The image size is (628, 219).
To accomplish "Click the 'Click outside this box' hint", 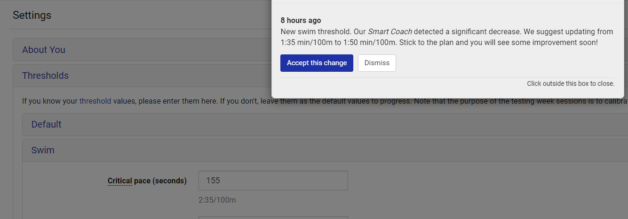I will 571,83.
